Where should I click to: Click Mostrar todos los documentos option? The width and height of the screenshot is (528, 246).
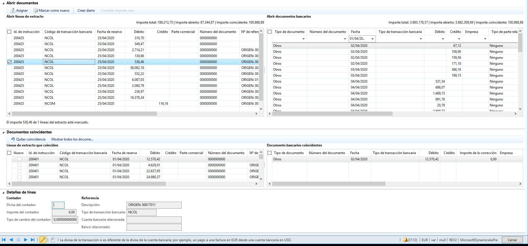(x=72, y=139)
